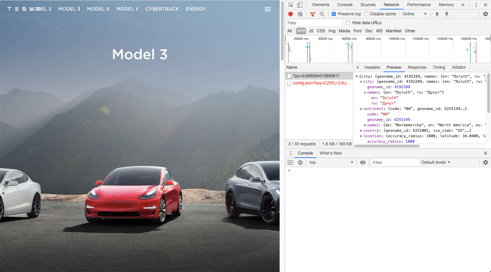Image resolution: width=491 pixels, height=272 pixels.
Task: Open the Initiator tab
Action: click(459, 67)
